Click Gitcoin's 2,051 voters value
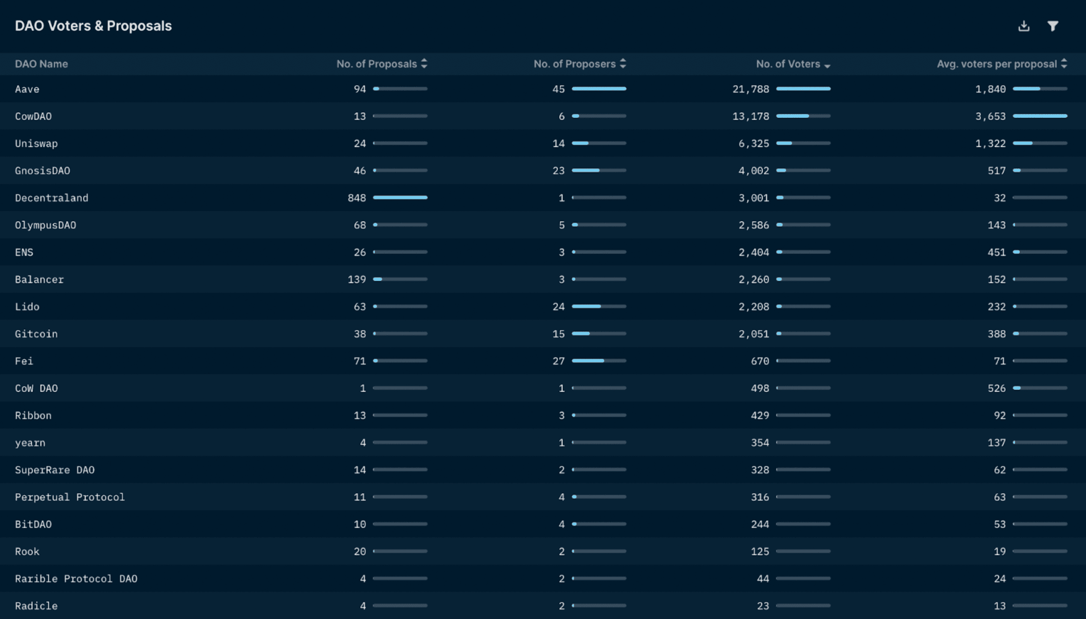The height and width of the screenshot is (619, 1086). click(x=754, y=334)
